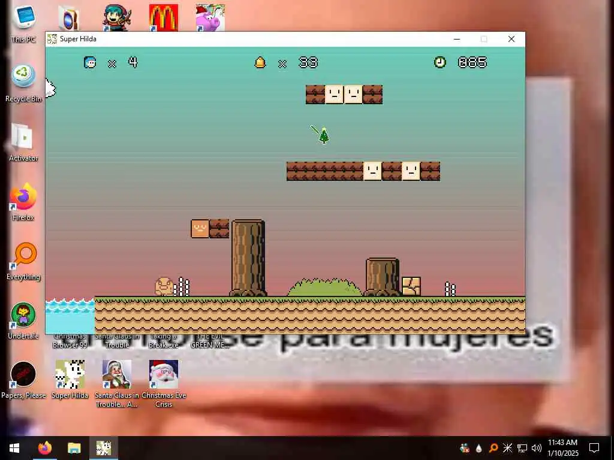Switch to Super Hilda taskbar button
The width and height of the screenshot is (614, 460).
coord(104,448)
